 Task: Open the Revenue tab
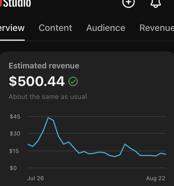[x=157, y=28]
